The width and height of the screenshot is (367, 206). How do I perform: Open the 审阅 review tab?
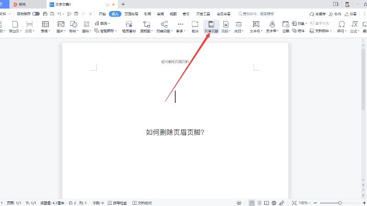pos(160,14)
